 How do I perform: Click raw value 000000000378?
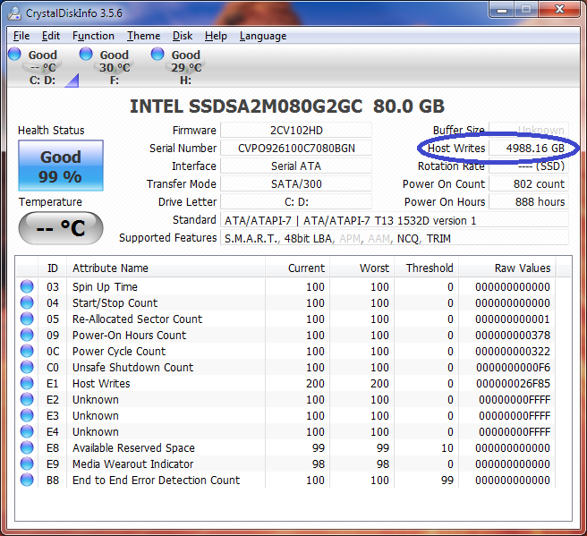(513, 335)
